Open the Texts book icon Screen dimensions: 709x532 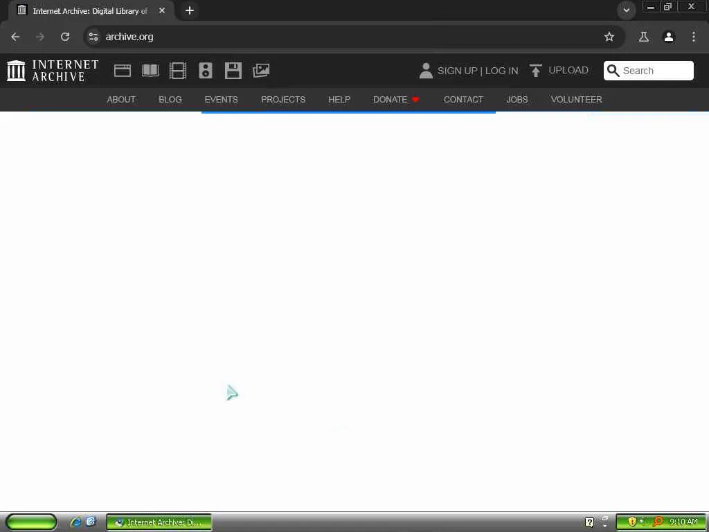coord(150,71)
